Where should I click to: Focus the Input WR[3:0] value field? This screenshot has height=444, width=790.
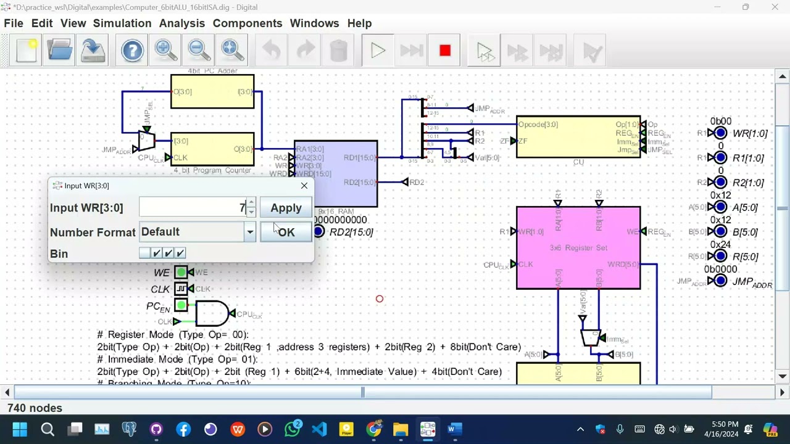click(193, 208)
